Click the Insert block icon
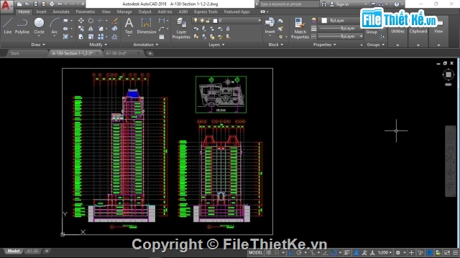The height and width of the screenshot is (258, 460). click(270, 26)
